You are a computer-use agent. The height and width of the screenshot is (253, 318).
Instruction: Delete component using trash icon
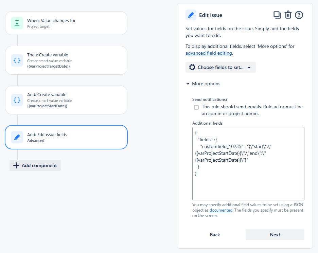pyautogui.click(x=288, y=15)
